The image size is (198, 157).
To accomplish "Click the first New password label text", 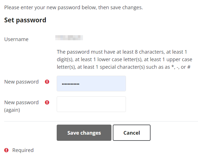I will tap(21, 82).
